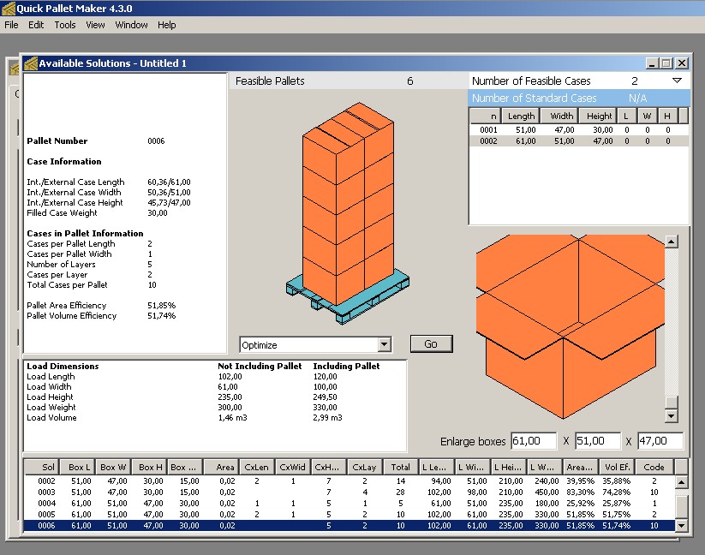This screenshot has height=555, width=705.
Task: Sort by CxLay column header
Action: pyautogui.click(x=365, y=467)
